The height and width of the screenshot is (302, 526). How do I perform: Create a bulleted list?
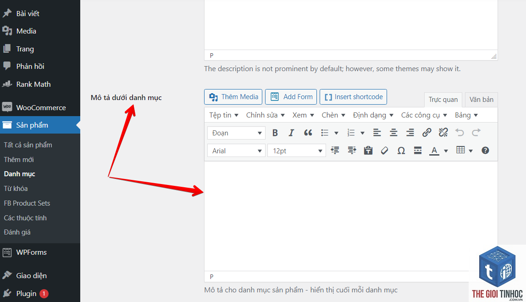325,133
